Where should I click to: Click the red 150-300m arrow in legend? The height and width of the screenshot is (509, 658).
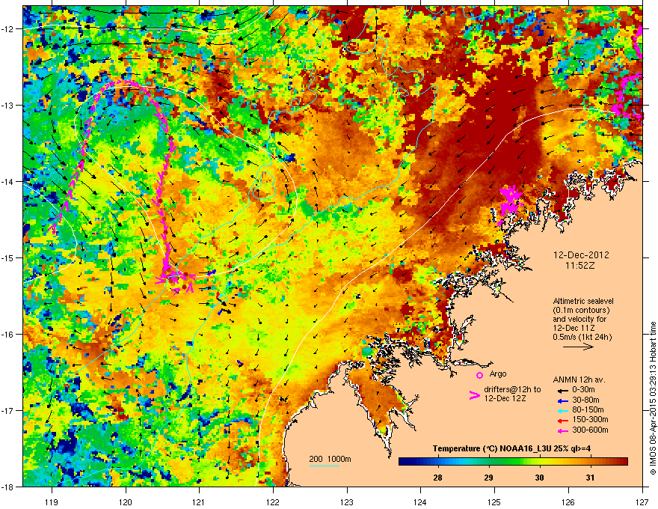tap(562, 420)
